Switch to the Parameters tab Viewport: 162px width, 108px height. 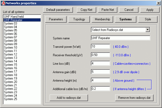[x=56, y=19]
